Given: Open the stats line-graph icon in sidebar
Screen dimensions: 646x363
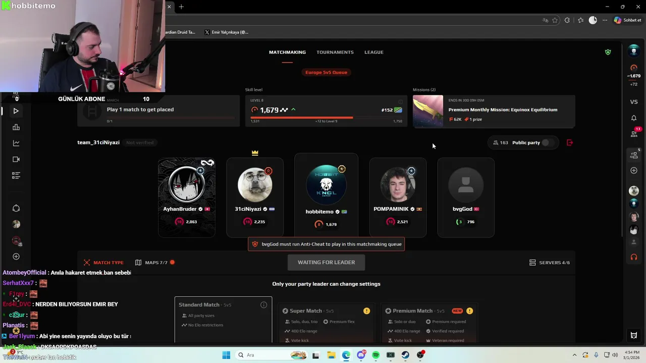Looking at the screenshot, I should pyautogui.click(x=16, y=143).
